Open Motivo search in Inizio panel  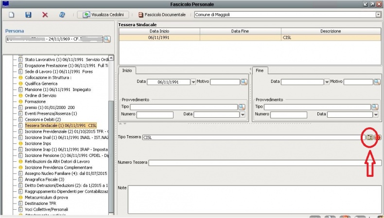(x=244, y=82)
